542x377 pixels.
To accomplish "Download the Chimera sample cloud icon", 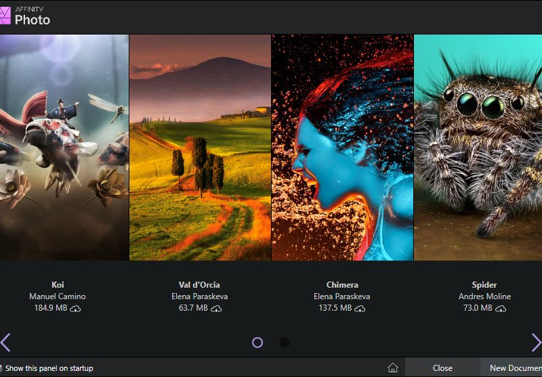I will [x=360, y=308].
